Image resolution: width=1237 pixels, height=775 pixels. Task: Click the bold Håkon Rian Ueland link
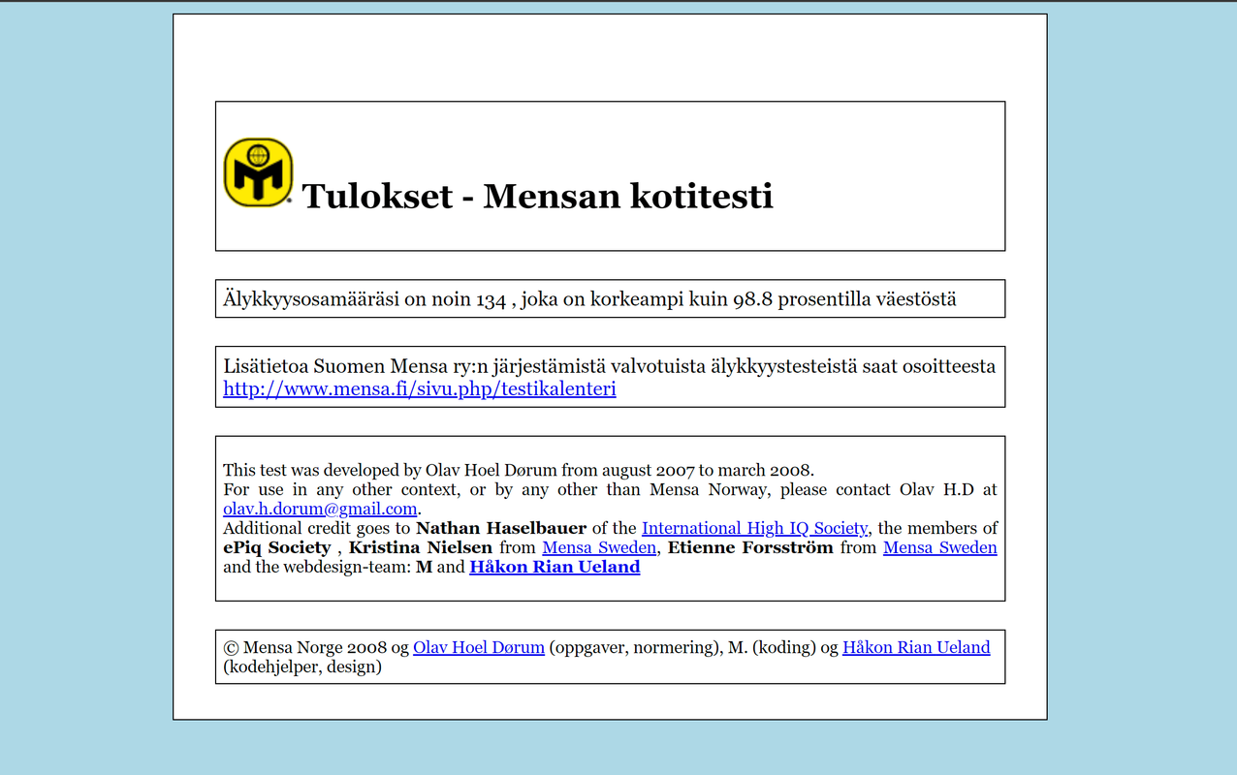[x=555, y=567]
